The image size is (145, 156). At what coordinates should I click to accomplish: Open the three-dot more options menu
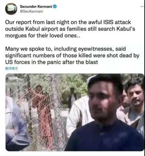pos(143,7)
